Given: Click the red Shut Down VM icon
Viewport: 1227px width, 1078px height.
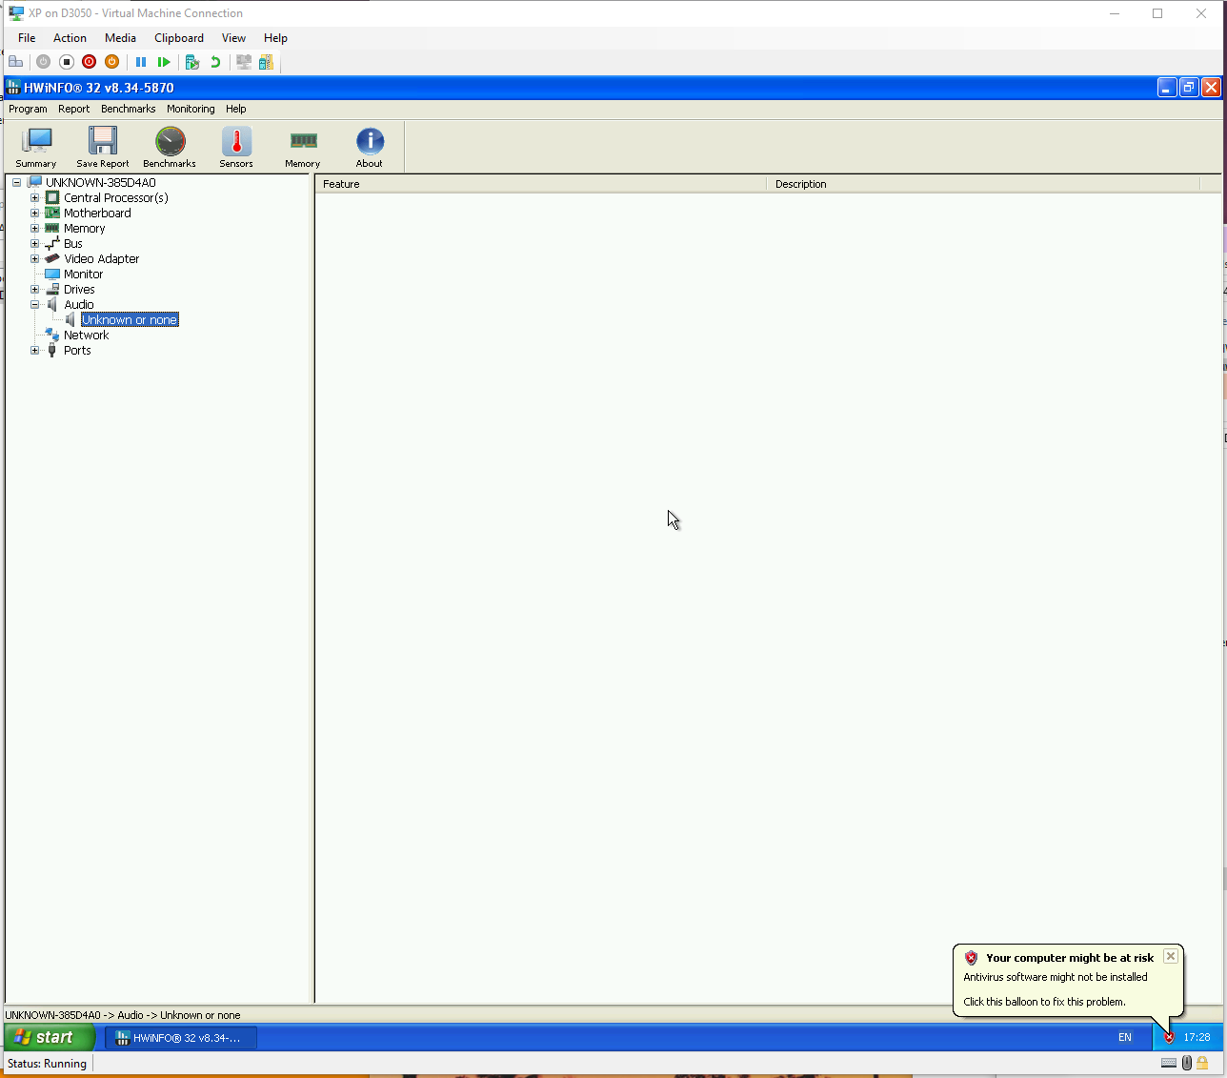Looking at the screenshot, I should 90,62.
